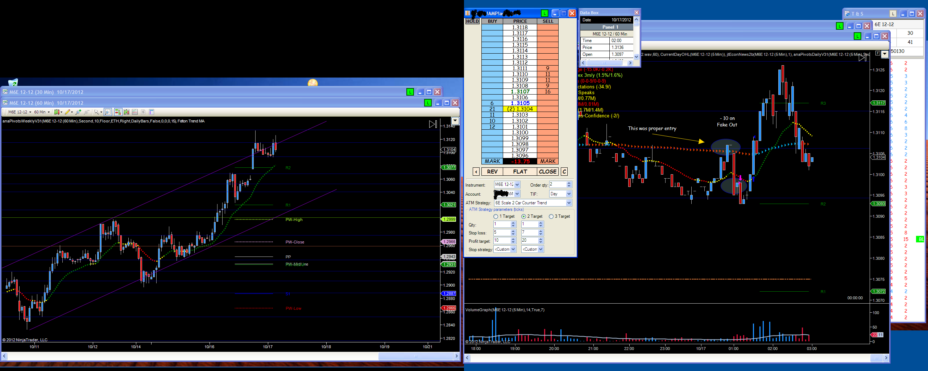Click the L link icon on T&S window
928x371 pixels.
pos(893,14)
